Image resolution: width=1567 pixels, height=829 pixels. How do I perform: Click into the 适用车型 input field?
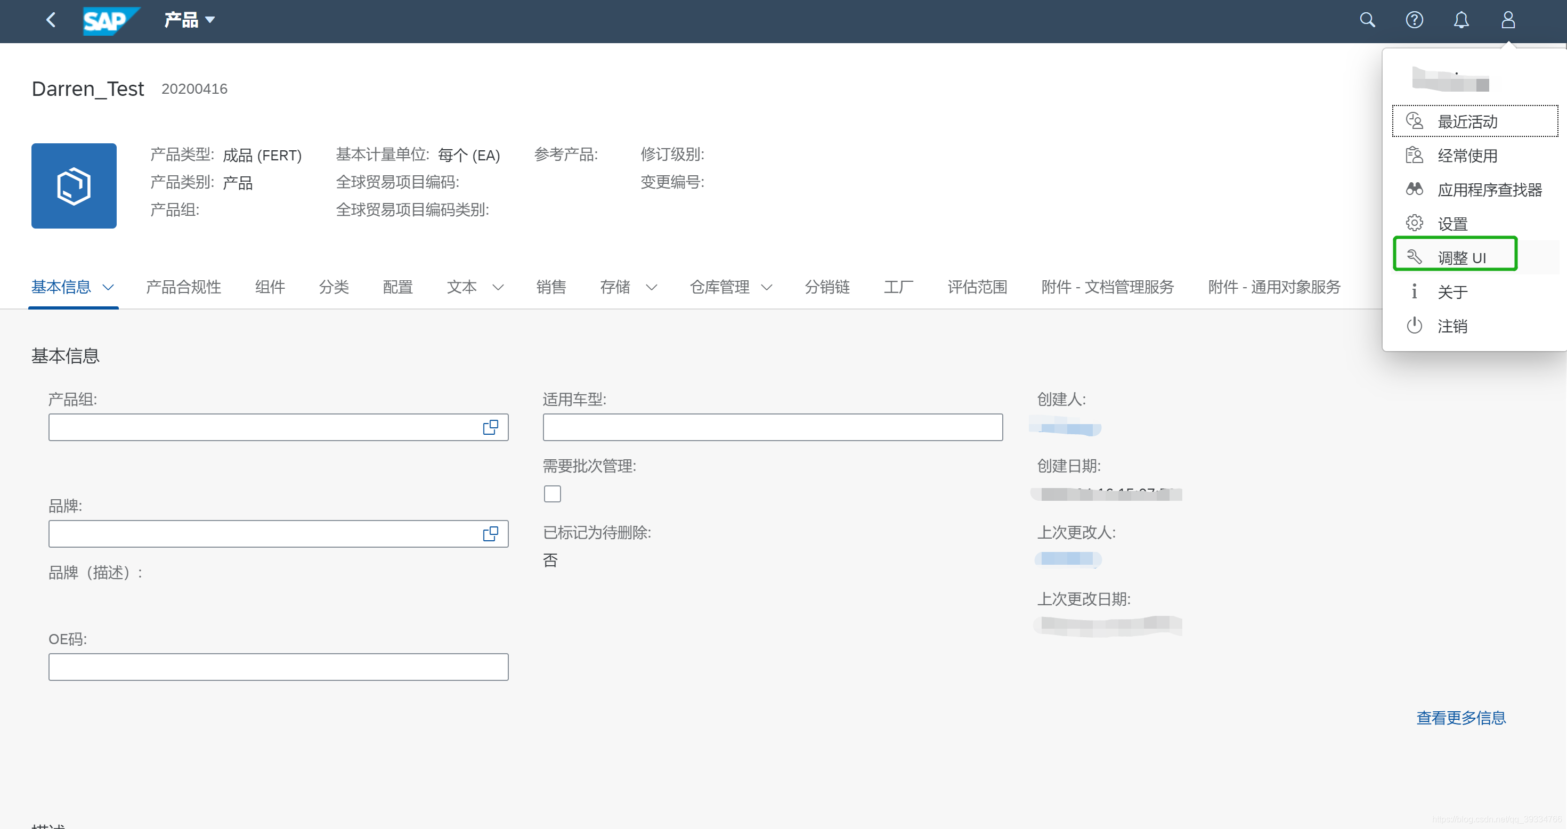(773, 427)
